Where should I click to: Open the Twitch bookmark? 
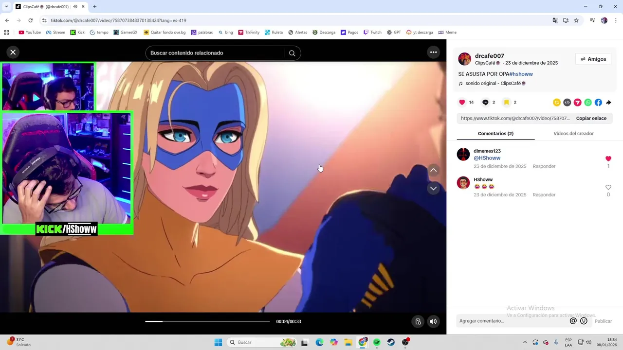(372, 33)
